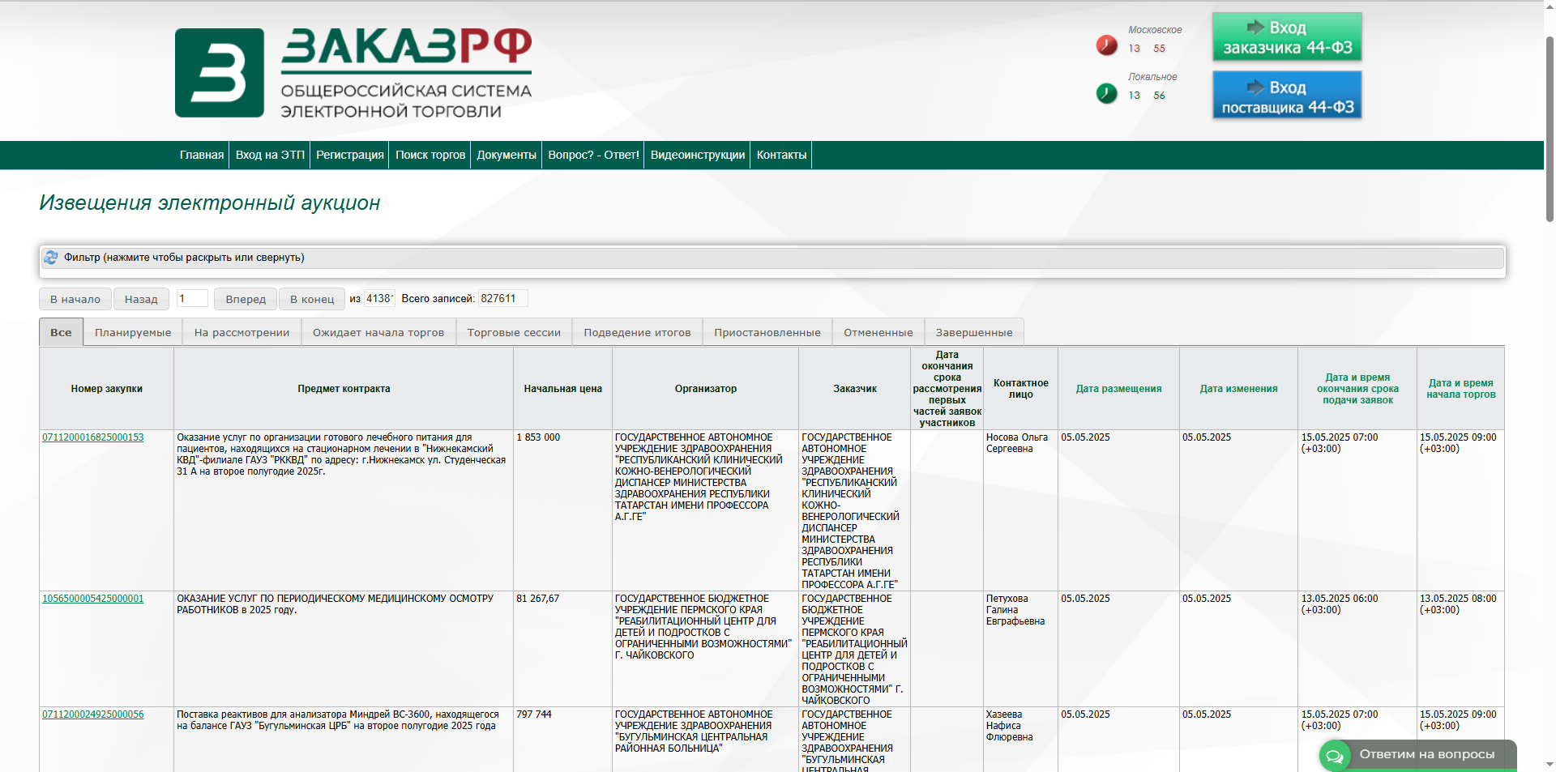Click the 'В конец' pagination button
The height and width of the screenshot is (772, 1556).
[312, 299]
